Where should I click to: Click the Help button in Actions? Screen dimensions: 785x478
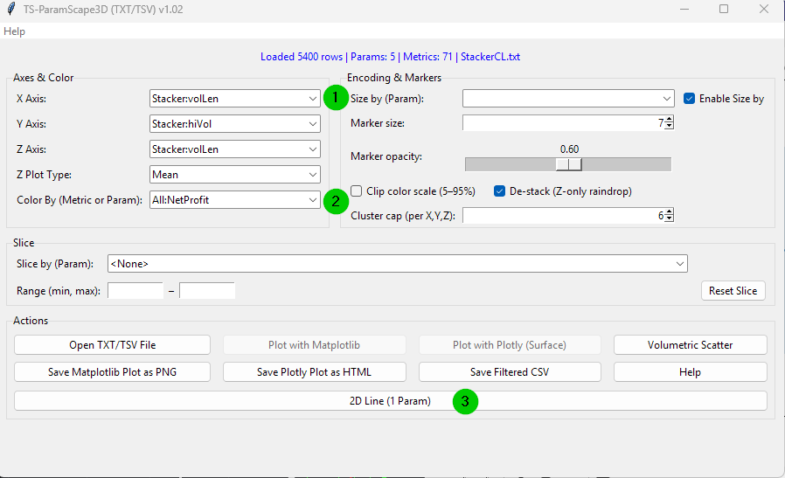[690, 372]
